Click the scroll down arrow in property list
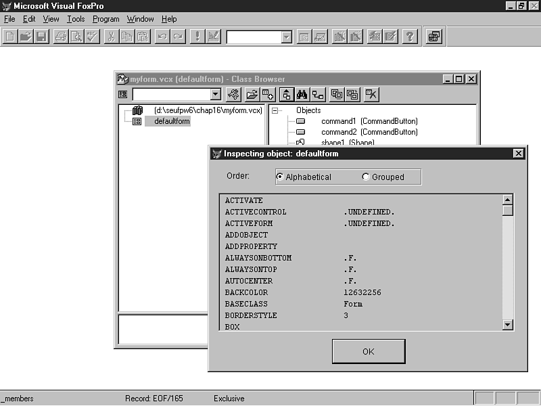This screenshot has width=541, height=406. [x=508, y=325]
